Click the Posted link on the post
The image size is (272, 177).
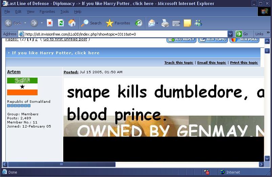(71, 72)
